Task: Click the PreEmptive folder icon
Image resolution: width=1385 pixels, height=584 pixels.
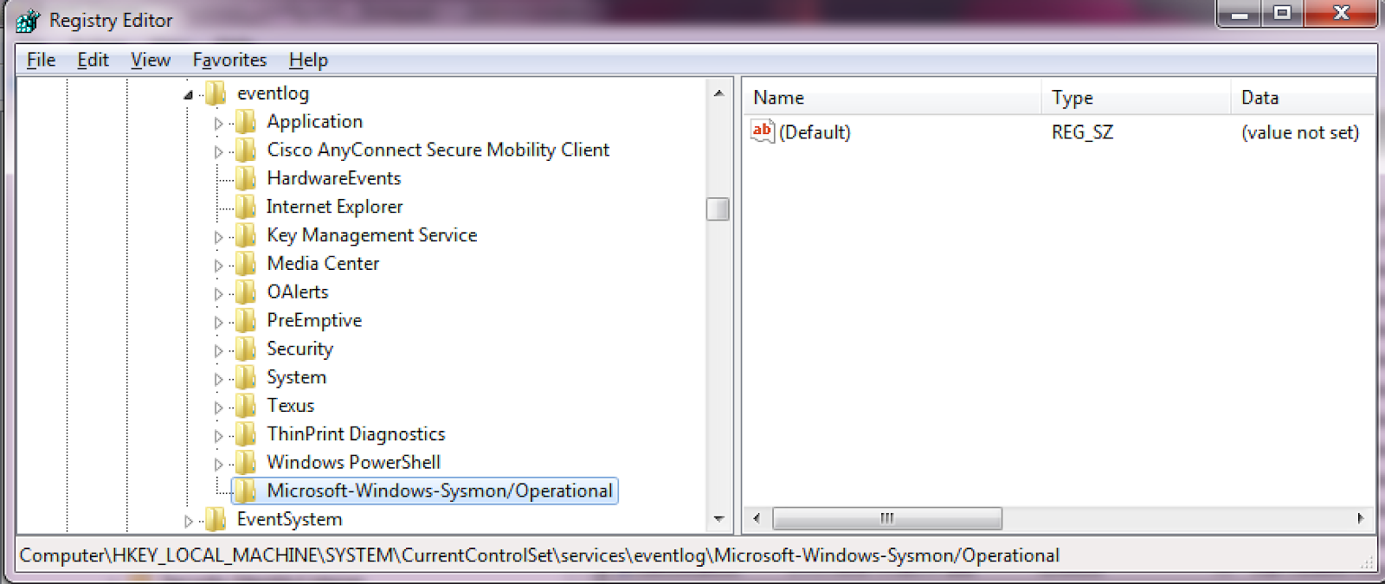Action: pyautogui.click(x=246, y=320)
